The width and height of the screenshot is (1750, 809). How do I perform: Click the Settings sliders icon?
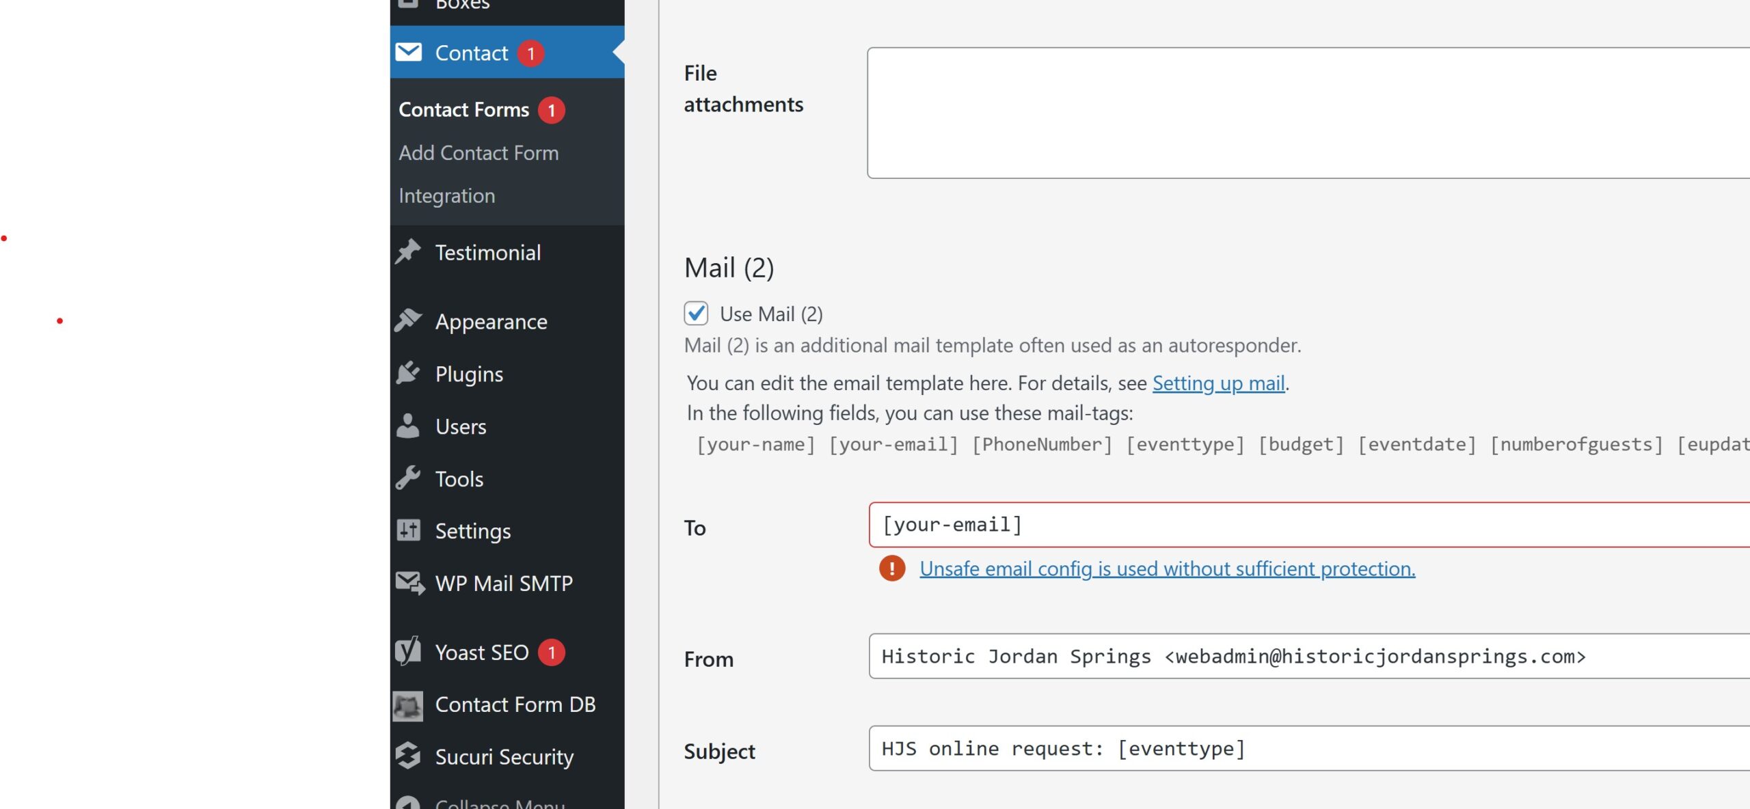[x=408, y=530]
